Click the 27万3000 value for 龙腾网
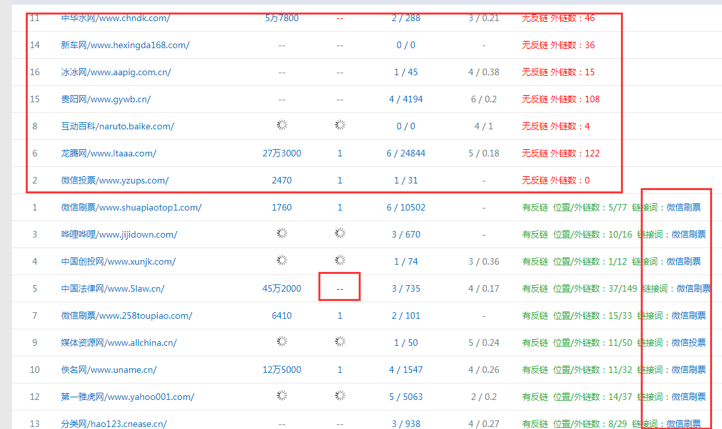 click(281, 153)
